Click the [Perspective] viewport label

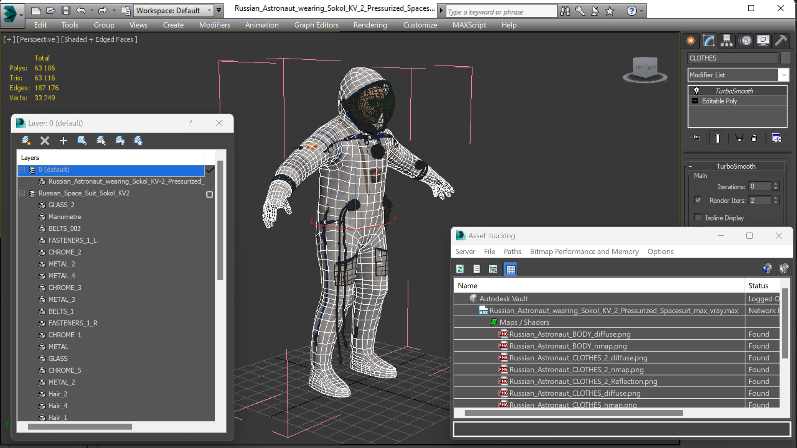(x=38, y=39)
